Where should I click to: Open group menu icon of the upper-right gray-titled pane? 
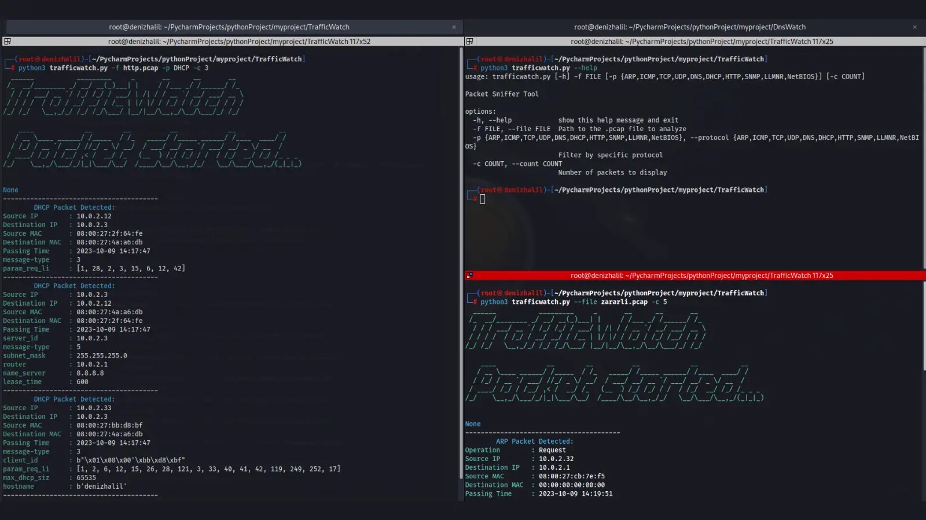coord(469,42)
